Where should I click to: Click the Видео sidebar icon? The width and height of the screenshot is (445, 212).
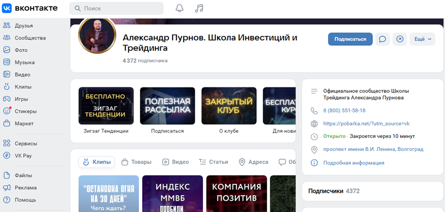6,75
